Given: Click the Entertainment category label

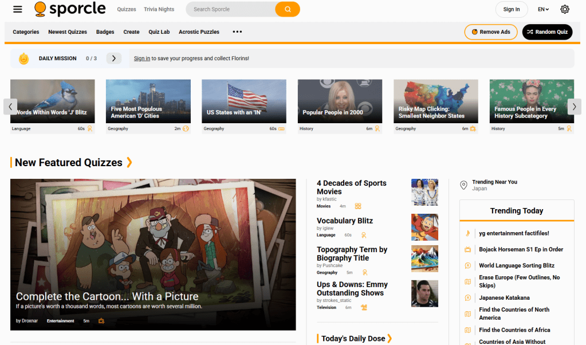Looking at the screenshot, I should pos(60,321).
